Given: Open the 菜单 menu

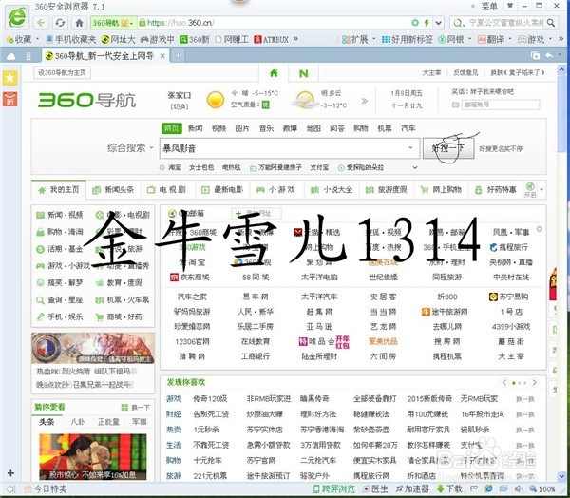Looking at the screenshot, I should 489,6.
